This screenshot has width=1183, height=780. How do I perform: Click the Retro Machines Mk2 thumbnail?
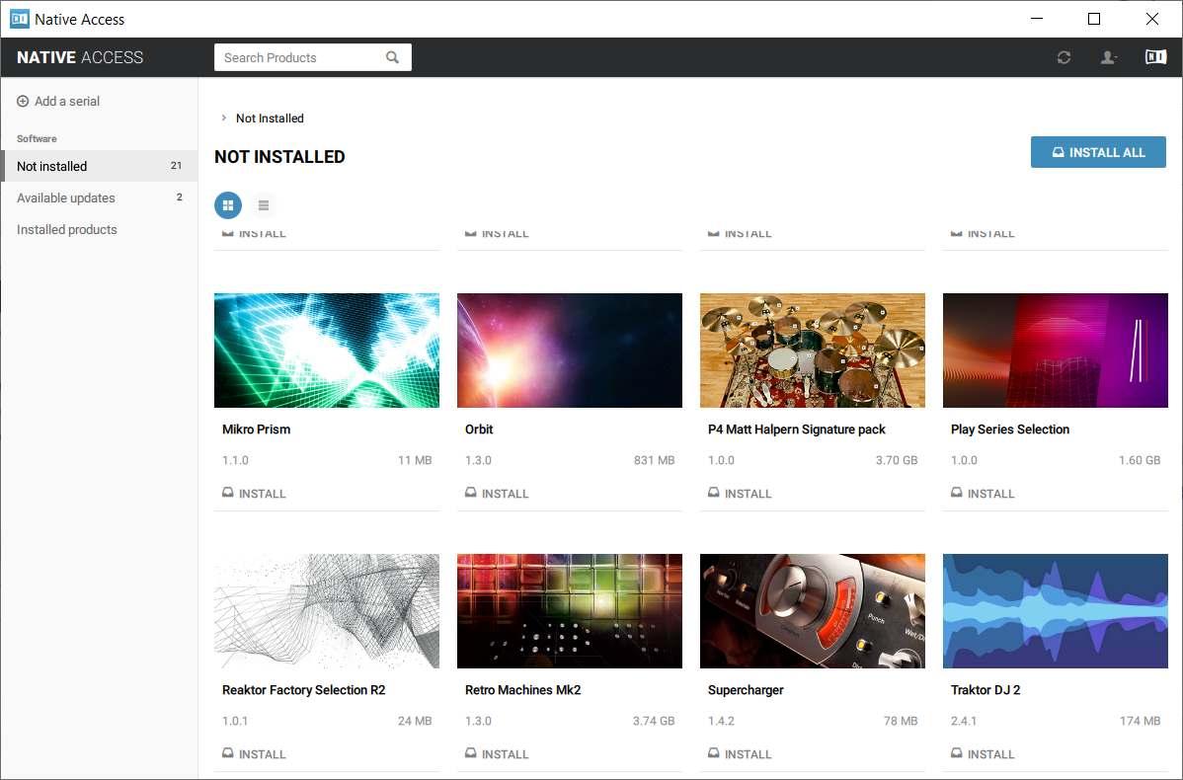570,611
